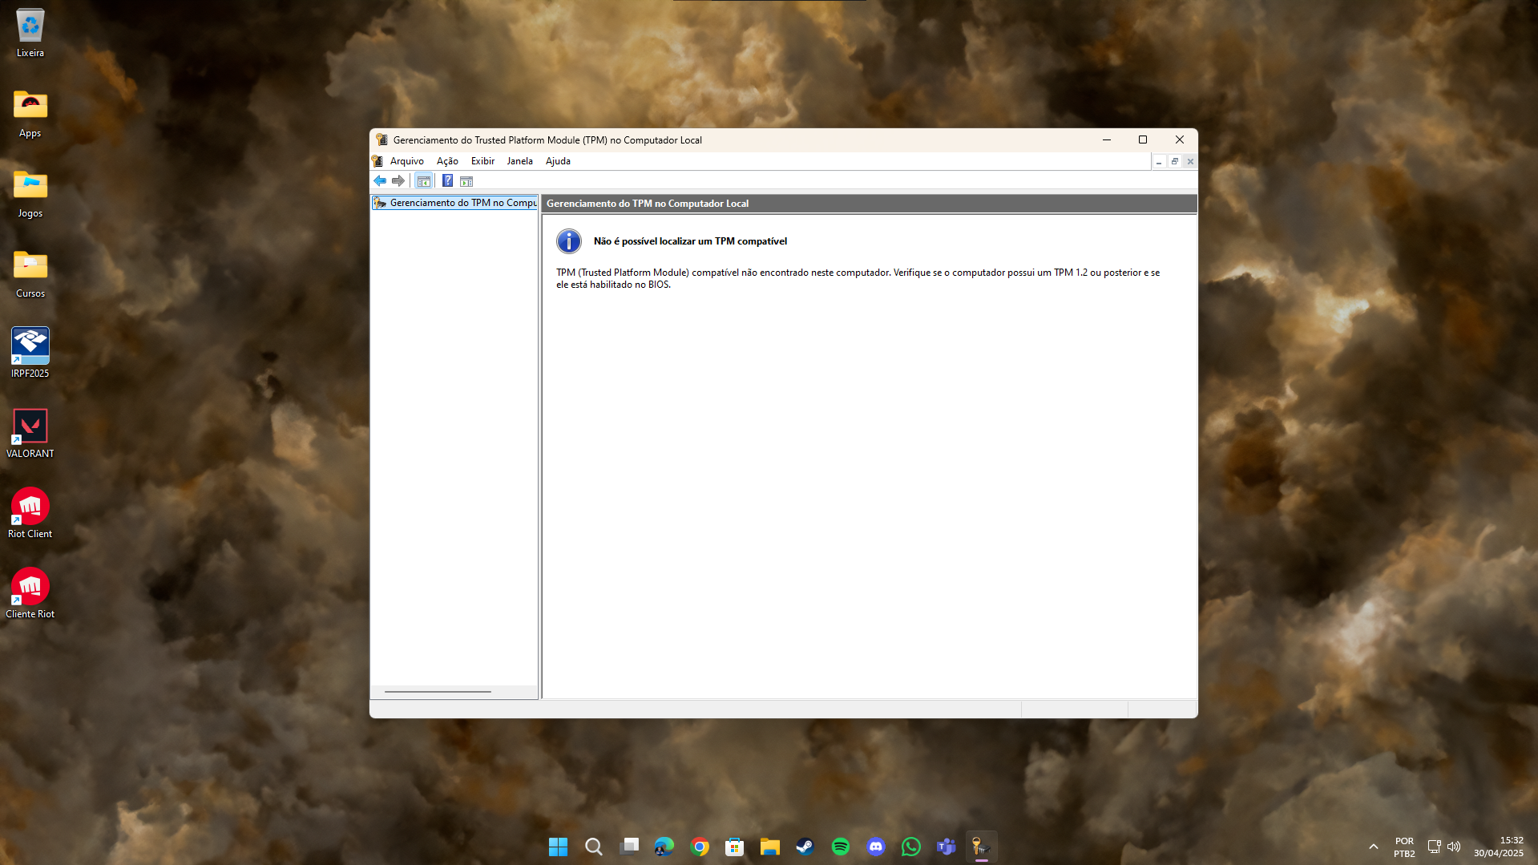This screenshot has width=1538, height=865.
Task: Click the blue information icon in details pane
Action: [569, 241]
